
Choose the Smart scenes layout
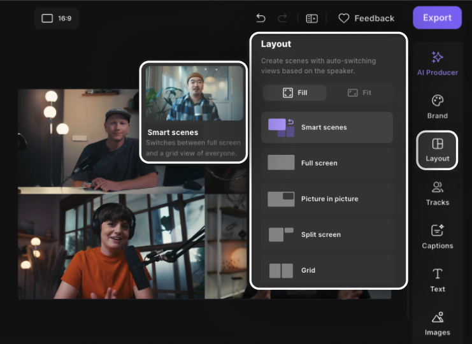coord(327,127)
